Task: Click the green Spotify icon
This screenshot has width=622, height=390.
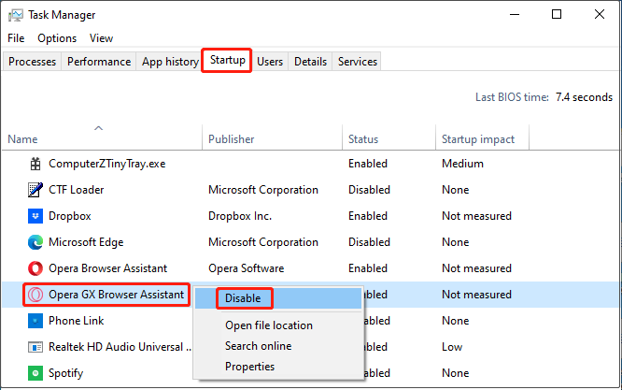Action: [x=35, y=373]
